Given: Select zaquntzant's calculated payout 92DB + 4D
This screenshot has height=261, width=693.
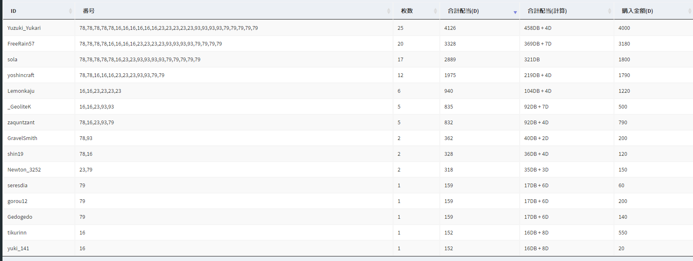Looking at the screenshot, I should click(x=536, y=123).
